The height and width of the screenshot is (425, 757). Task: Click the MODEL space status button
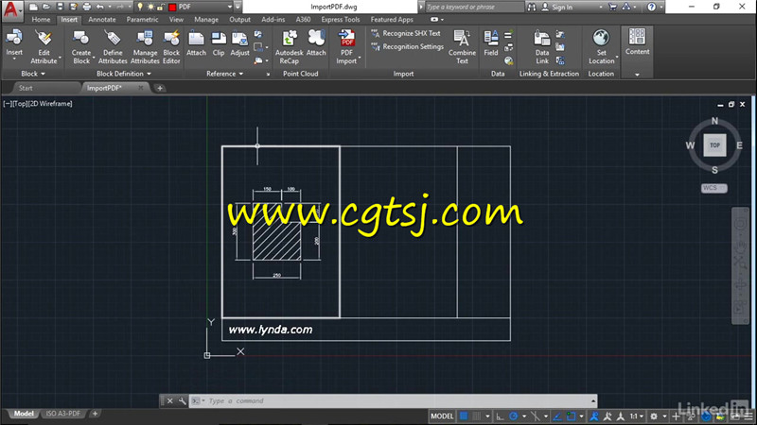(442, 416)
